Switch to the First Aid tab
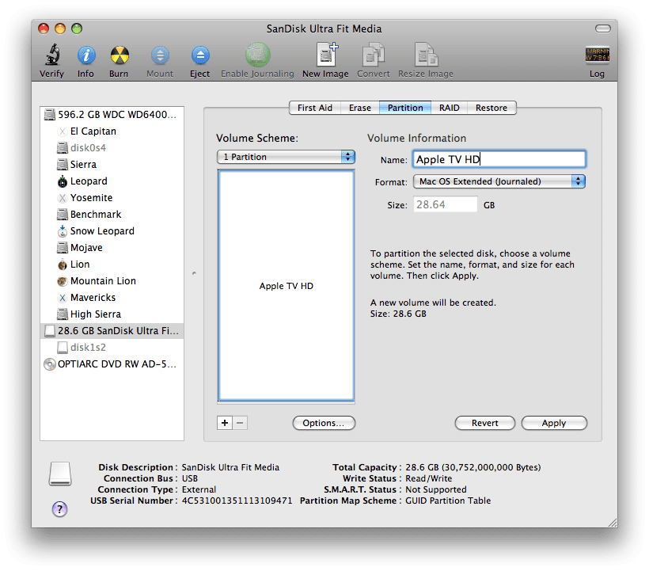This screenshot has height=571, width=649. [x=315, y=108]
